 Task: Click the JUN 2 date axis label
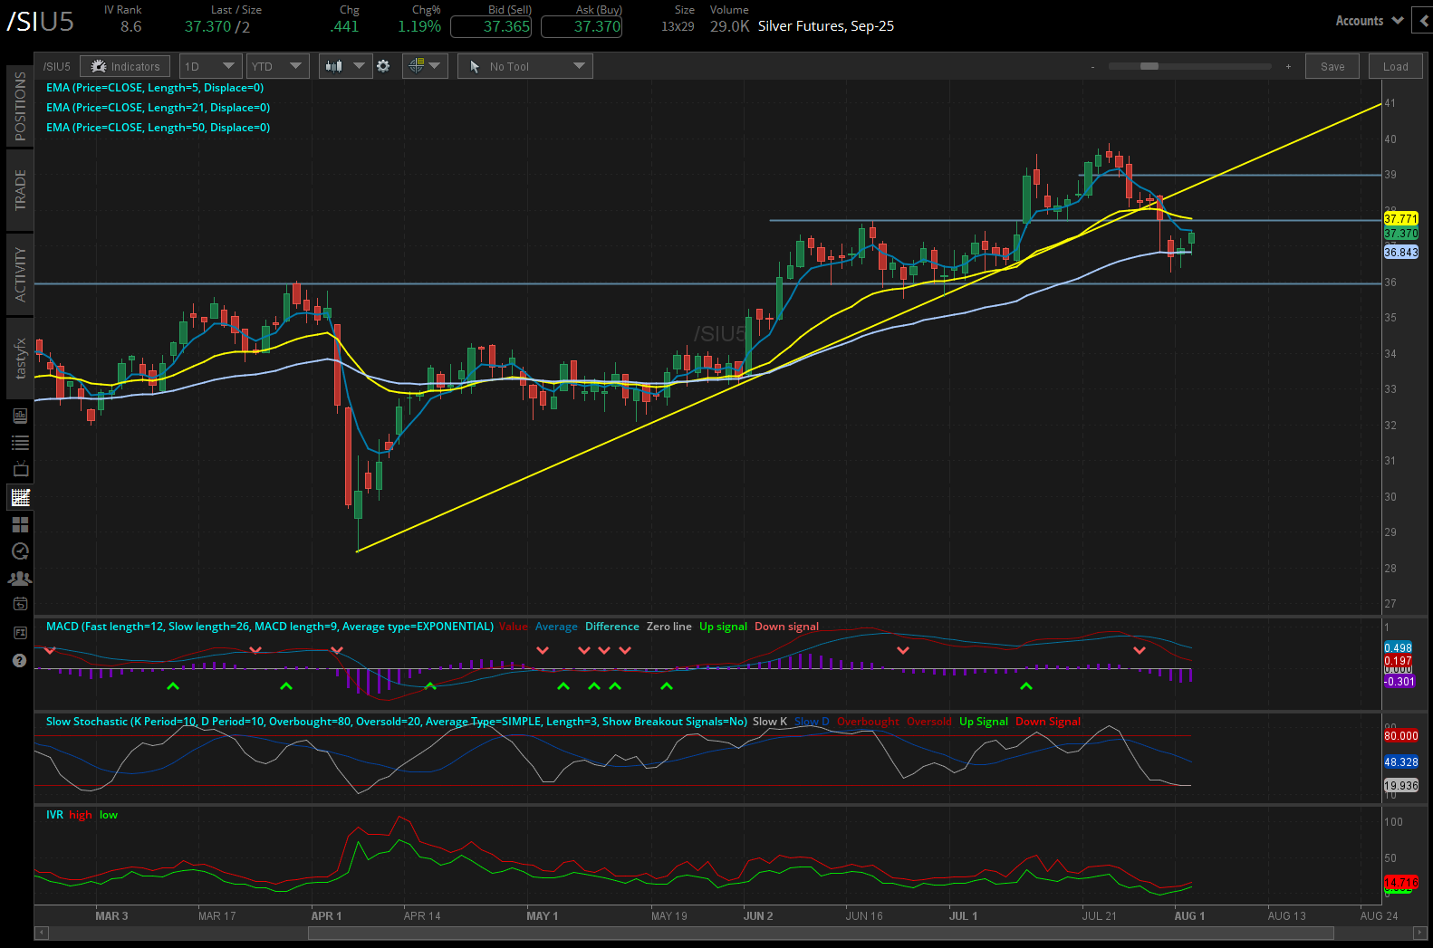click(758, 916)
